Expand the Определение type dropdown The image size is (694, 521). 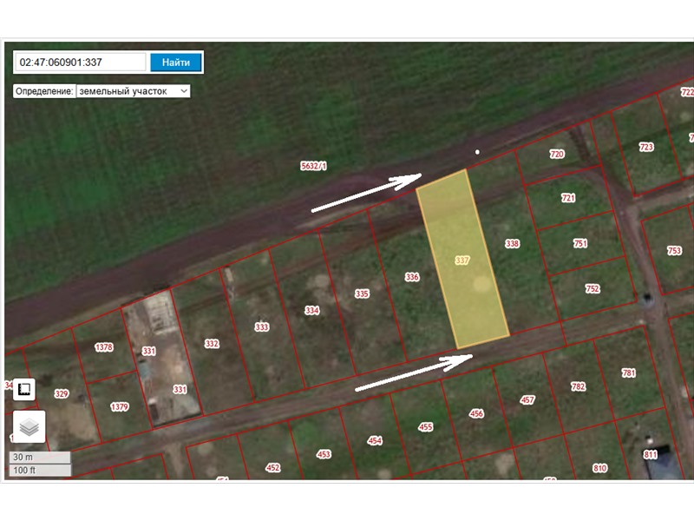click(133, 90)
